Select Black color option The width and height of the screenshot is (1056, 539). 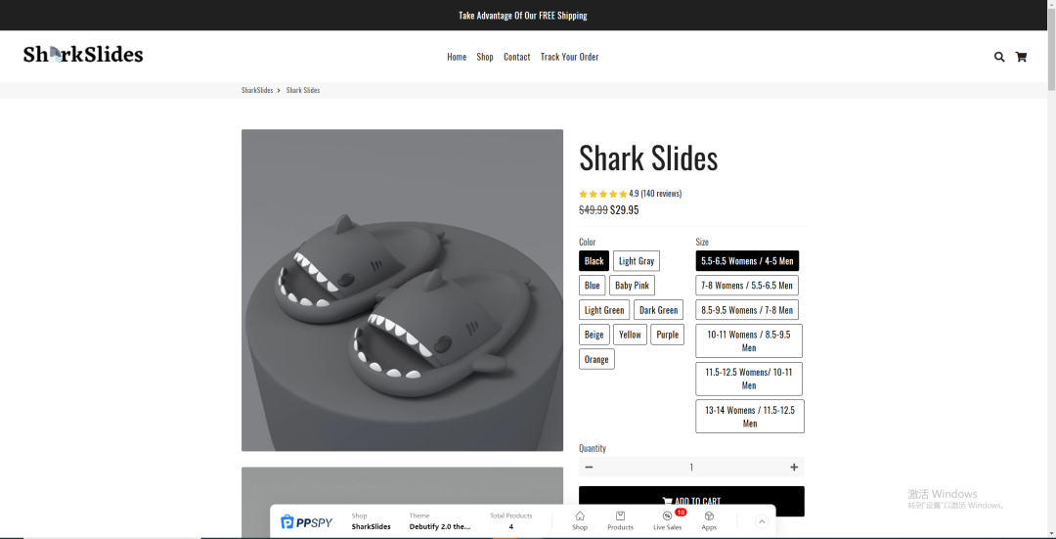point(594,261)
